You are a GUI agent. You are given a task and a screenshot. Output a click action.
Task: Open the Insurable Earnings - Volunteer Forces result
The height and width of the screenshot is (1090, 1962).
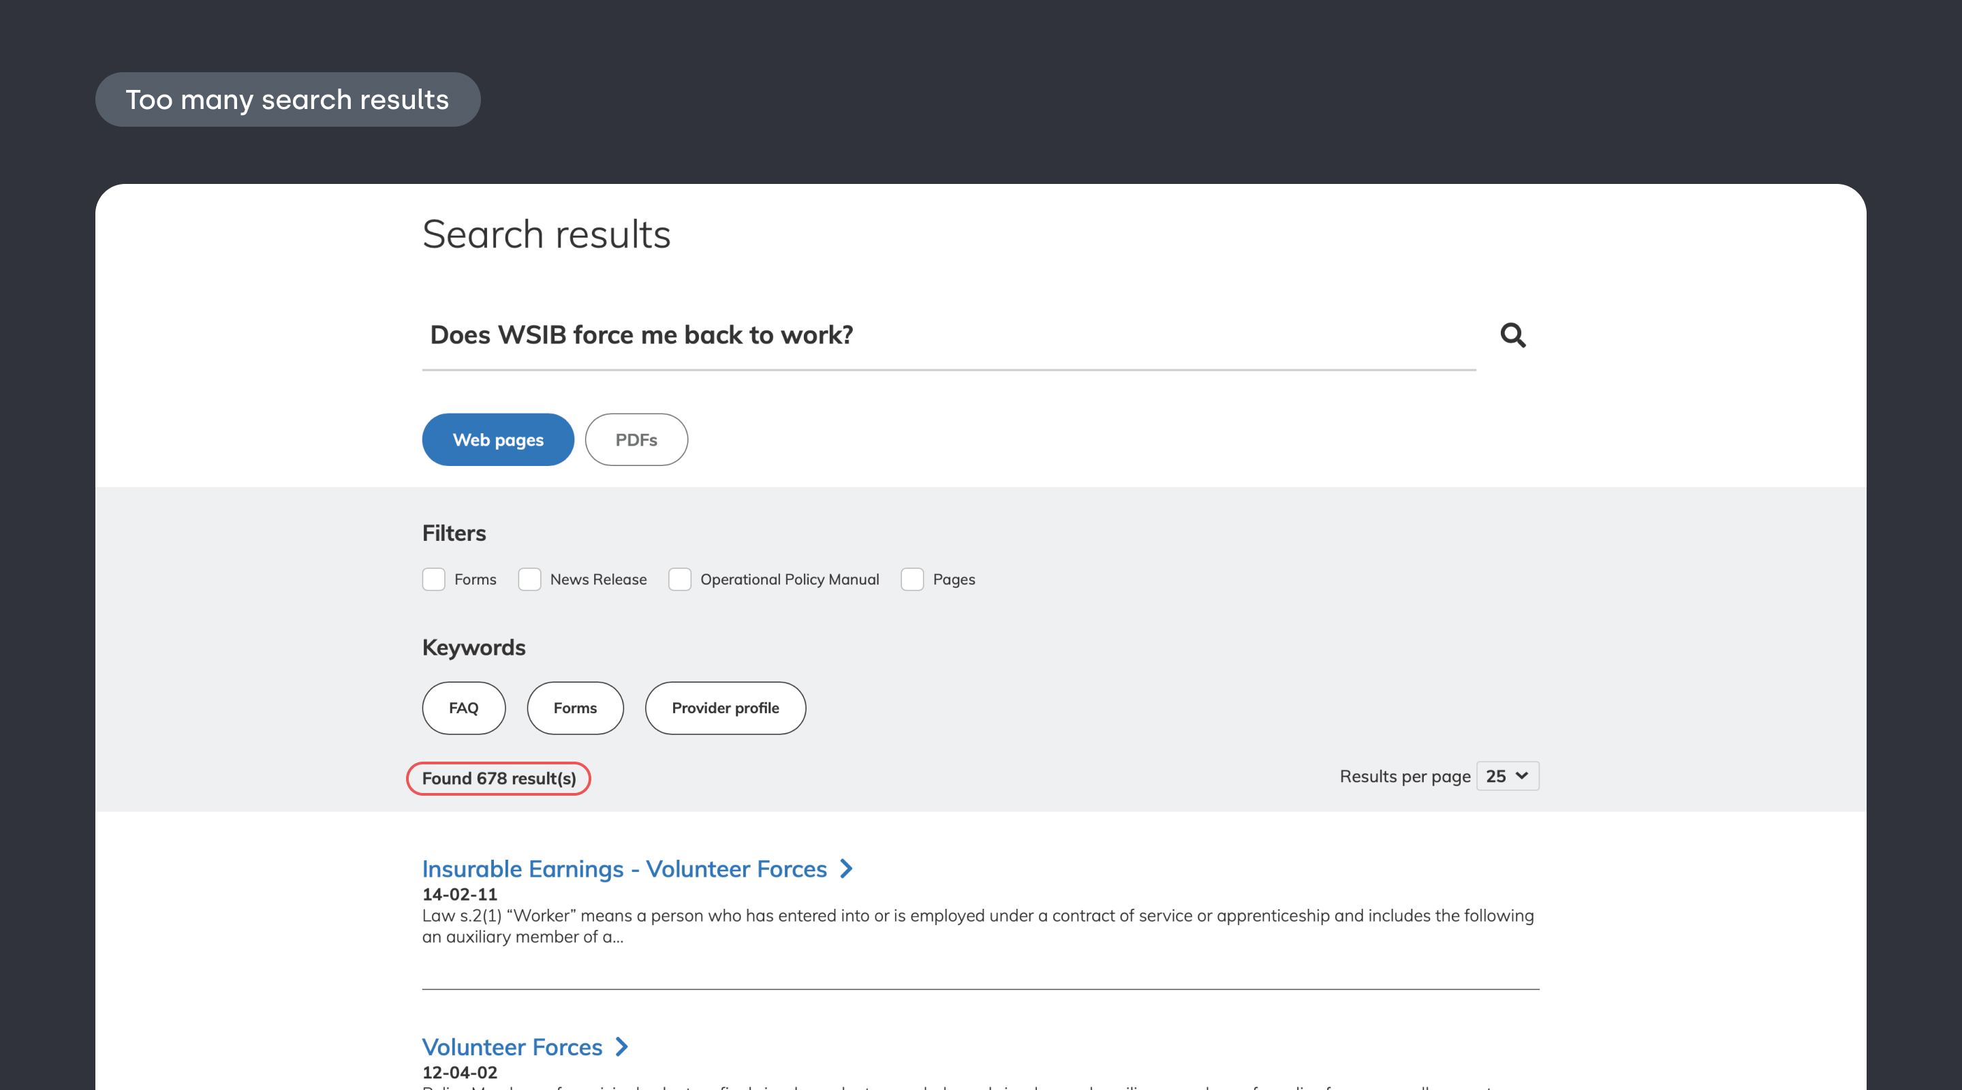coord(623,869)
